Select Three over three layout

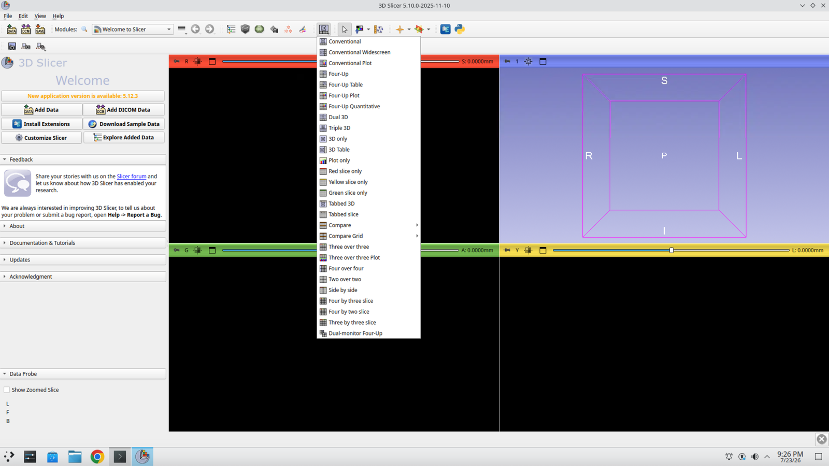[368, 247]
